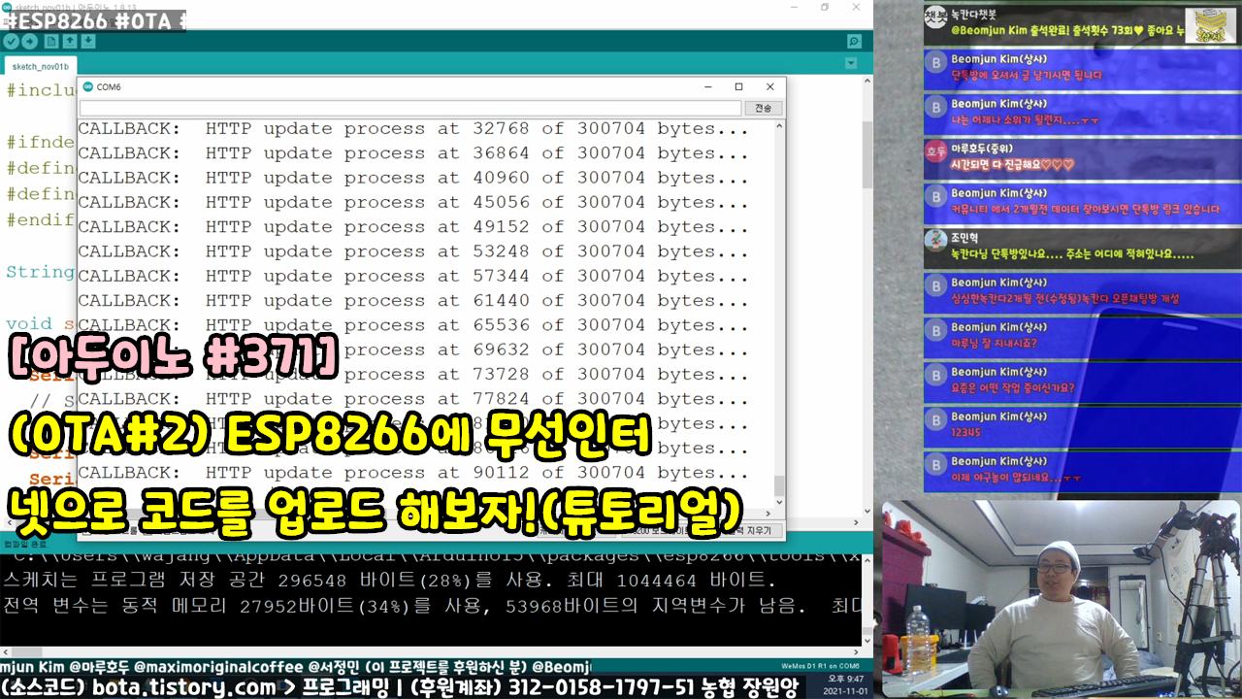Click the serial line showing 49152 of 300704
Screen dimensions: 1242x699
(x=413, y=227)
